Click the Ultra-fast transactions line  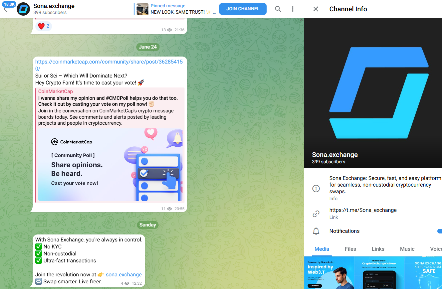pyautogui.click(x=66, y=261)
